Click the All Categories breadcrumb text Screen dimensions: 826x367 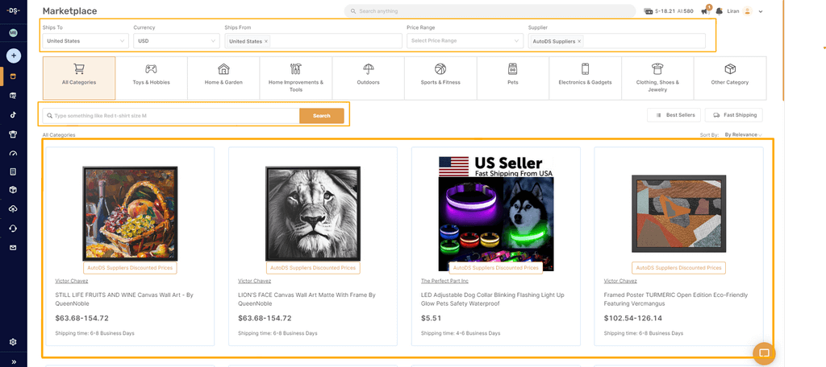pyautogui.click(x=59, y=134)
